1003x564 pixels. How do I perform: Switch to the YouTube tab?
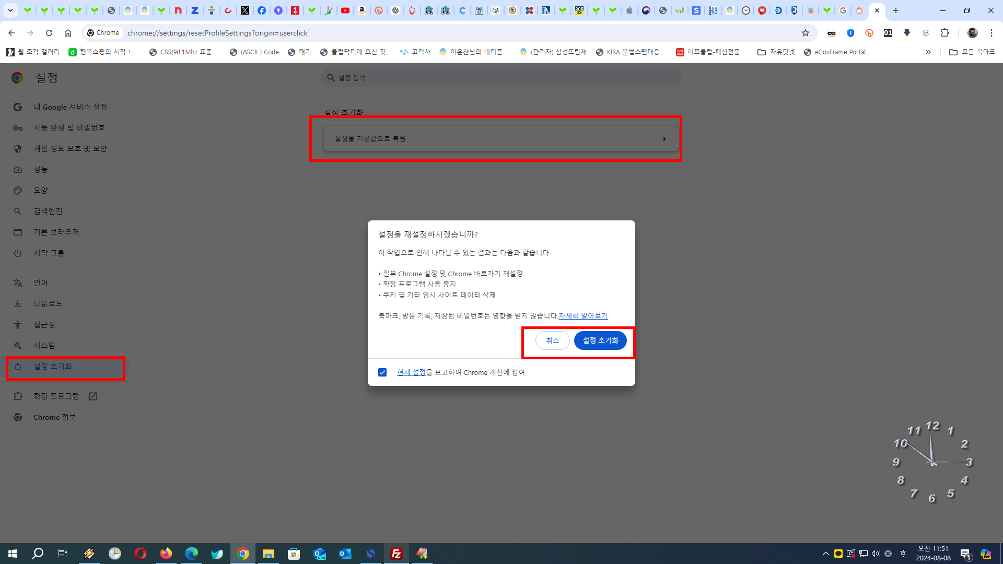[345, 10]
